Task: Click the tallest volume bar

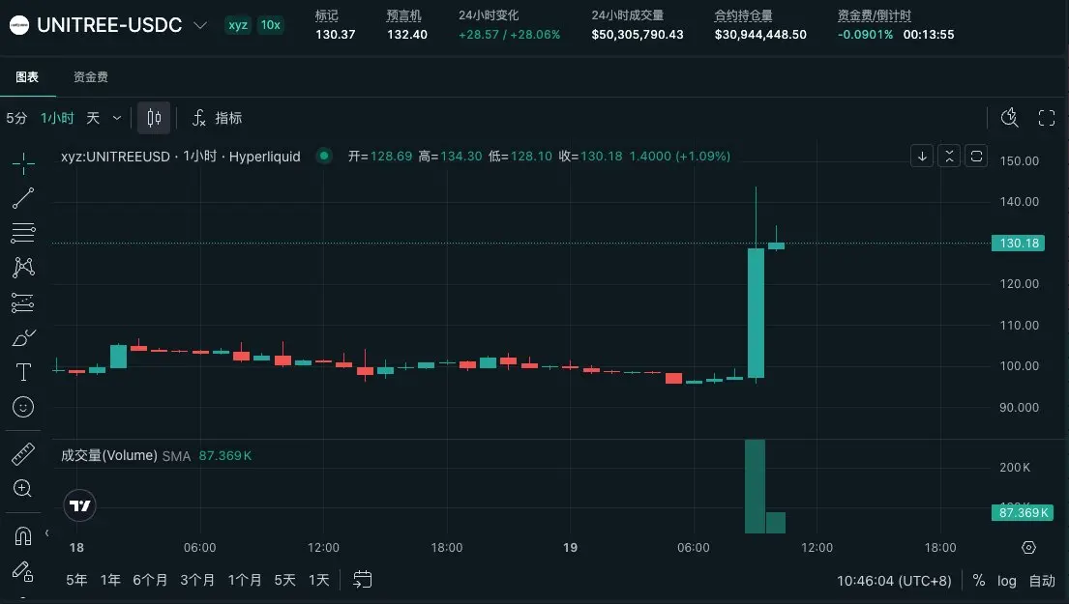Action: tap(755, 486)
